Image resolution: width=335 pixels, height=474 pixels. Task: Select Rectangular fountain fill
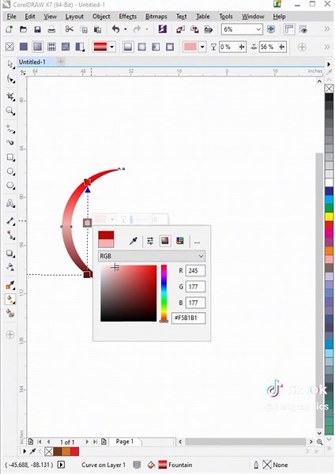(x=170, y=47)
